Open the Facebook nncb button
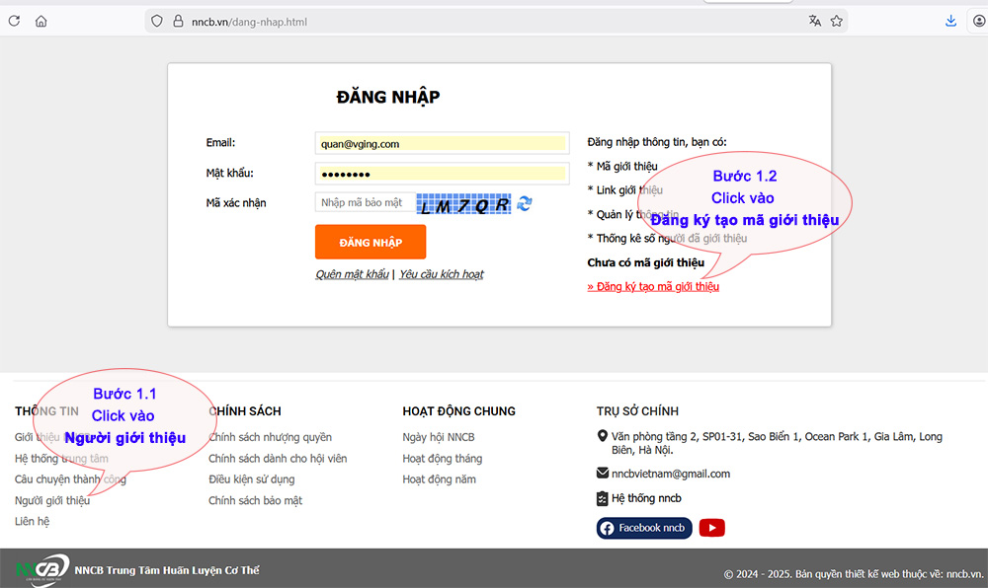This screenshot has height=588, width=988. click(x=642, y=528)
